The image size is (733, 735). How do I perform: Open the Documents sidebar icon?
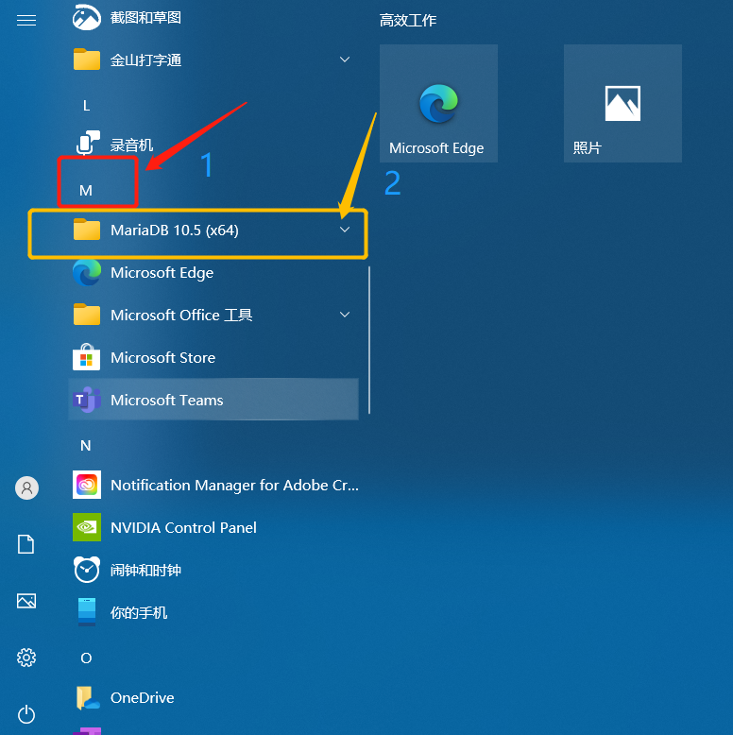pyautogui.click(x=26, y=544)
